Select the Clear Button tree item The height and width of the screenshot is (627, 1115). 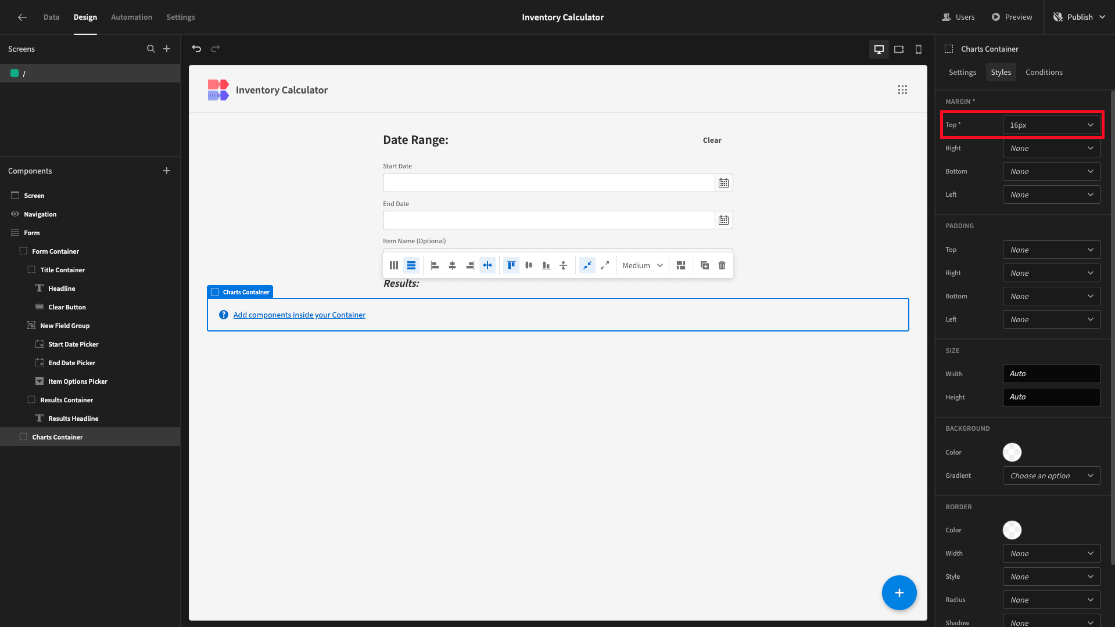[90, 307]
